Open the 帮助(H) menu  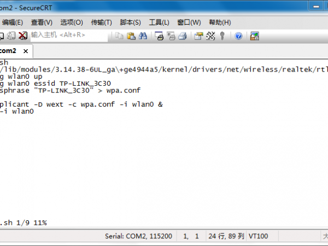(x=220, y=22)
